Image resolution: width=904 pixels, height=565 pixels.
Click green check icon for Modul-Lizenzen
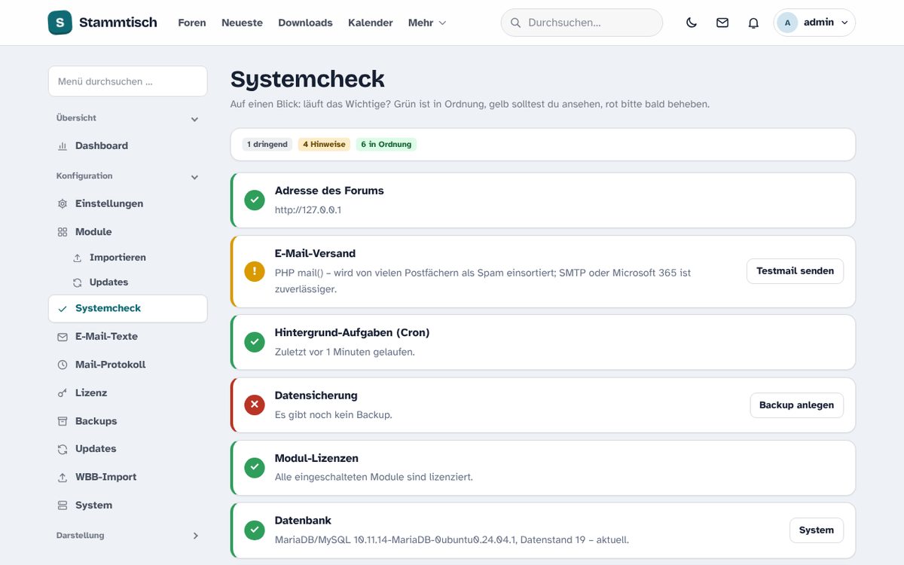[255, 468]
